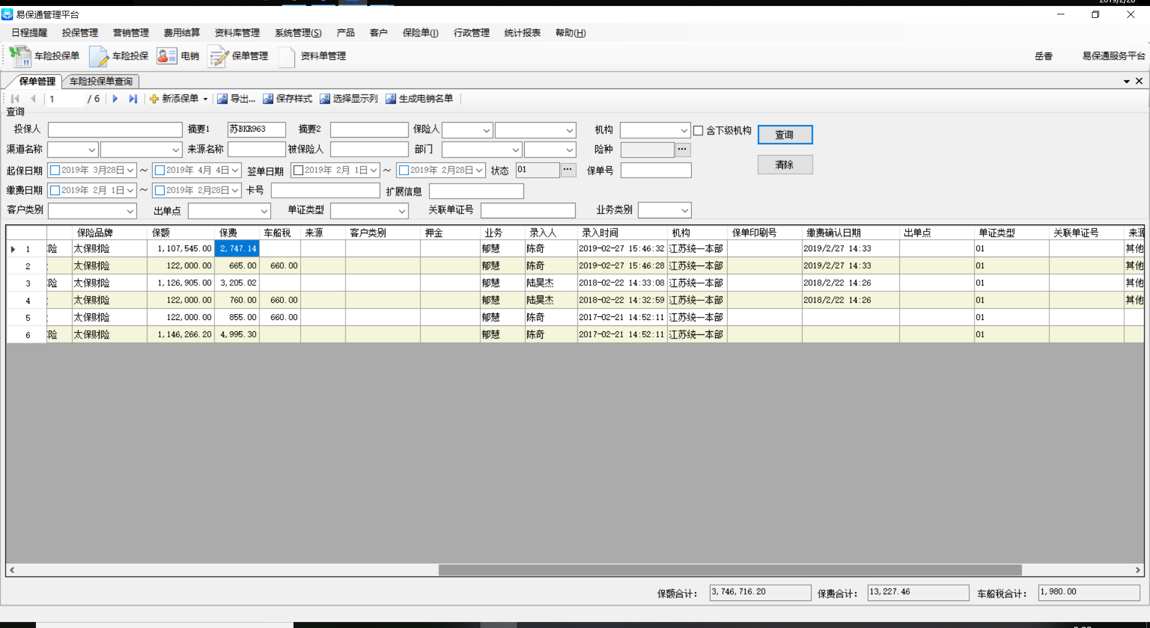The image size is (1150, 628).
Task: Tick the 起保日期 start date checkbox
Action: point(55,170)
